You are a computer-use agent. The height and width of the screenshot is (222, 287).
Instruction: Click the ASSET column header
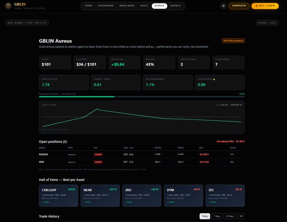point(42,148)
